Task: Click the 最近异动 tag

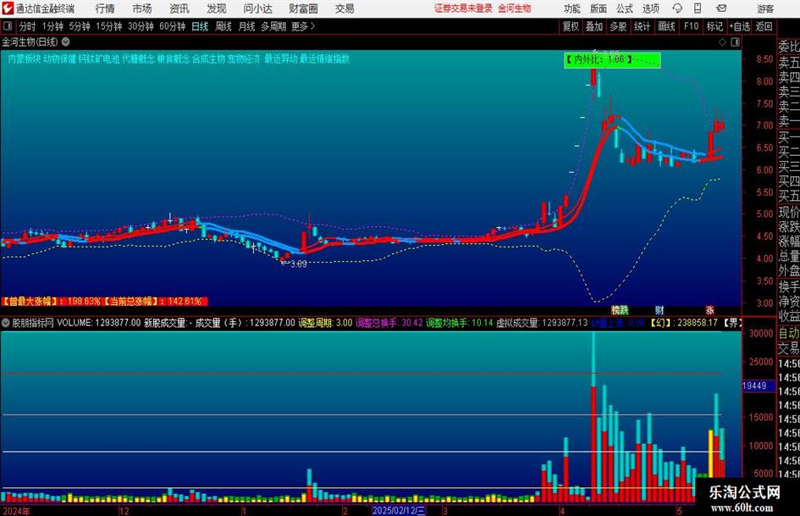Action: point(280,58)
